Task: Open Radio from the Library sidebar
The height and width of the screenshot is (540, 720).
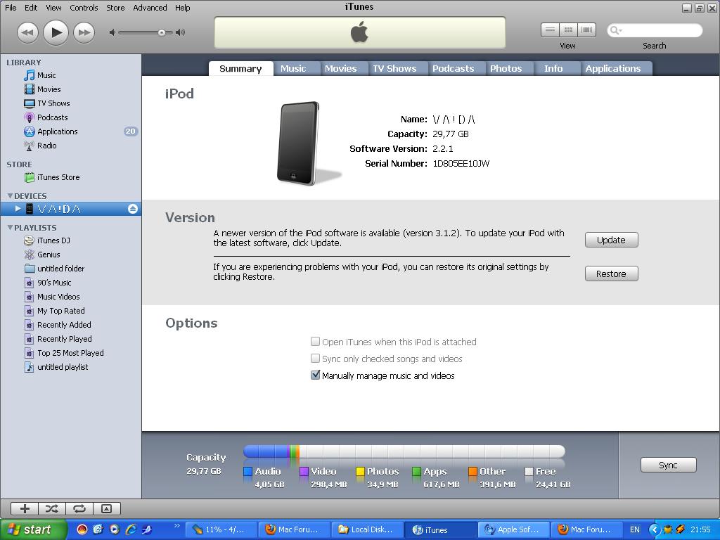Action: (46, 146)
